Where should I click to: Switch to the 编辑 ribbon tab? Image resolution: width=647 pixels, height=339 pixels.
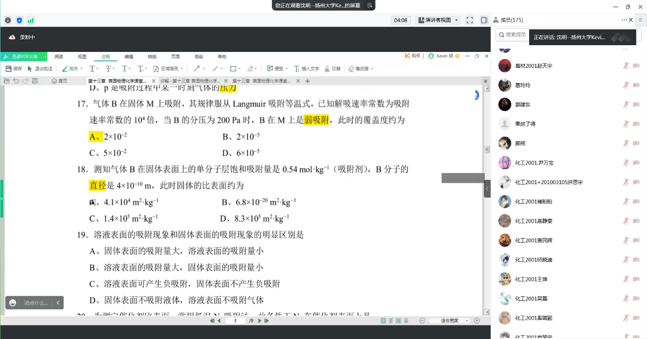tap(129, 56)
